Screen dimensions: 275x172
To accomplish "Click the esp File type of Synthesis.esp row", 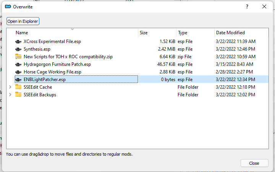I will [185, 49].
